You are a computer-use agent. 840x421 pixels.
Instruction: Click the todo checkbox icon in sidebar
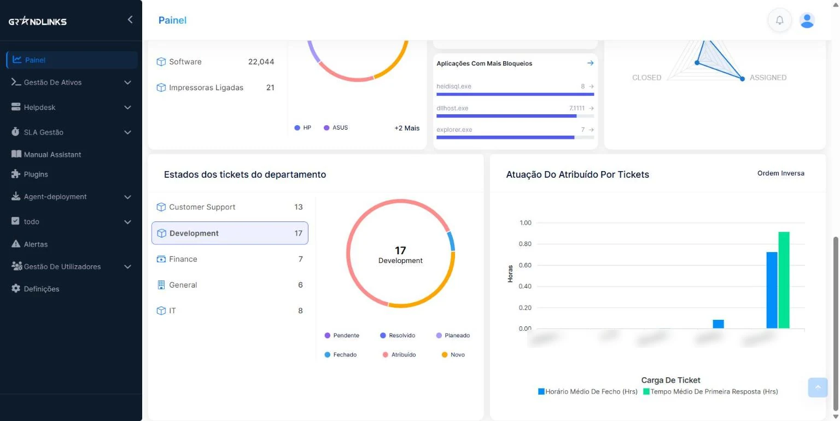[x=16, y=221]
